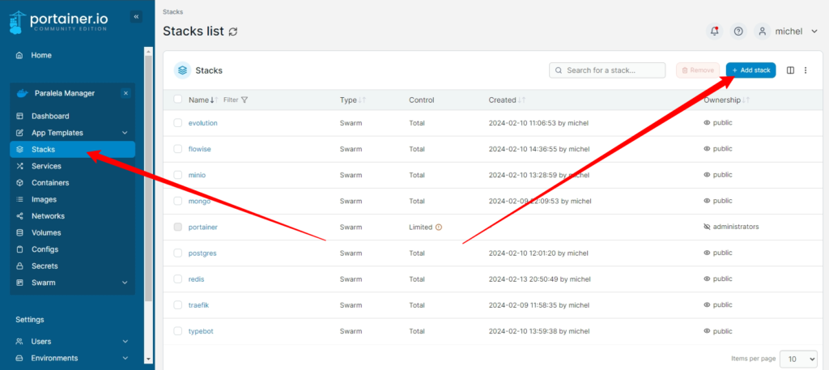Screen dimensions: 829x370
Task: Click the Limited control info icon
Action: click(438, 228)
